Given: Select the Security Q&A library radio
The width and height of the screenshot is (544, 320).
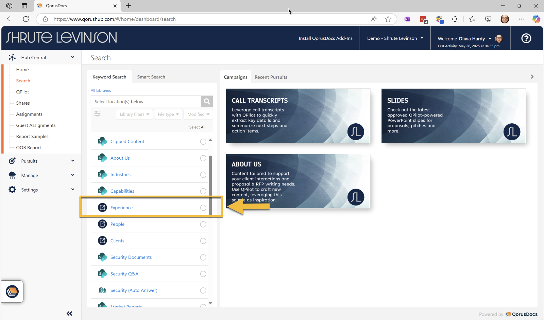Looking at the screenshot, I should (x=203, y=274).
